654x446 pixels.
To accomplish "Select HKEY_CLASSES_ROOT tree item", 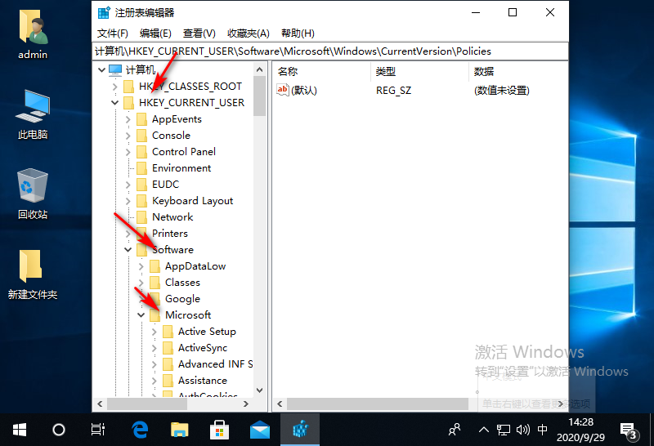I will [190, 87].
